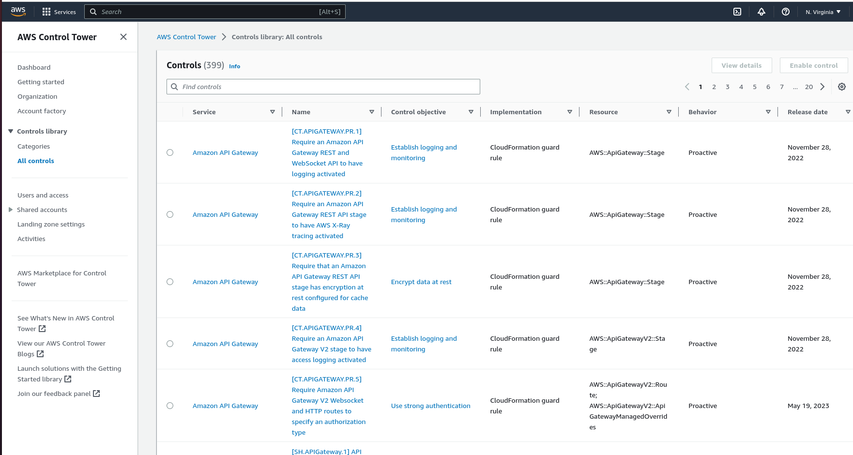Open the Encrypt data at rest objective

pyautogui.click(x=421, y=282)
